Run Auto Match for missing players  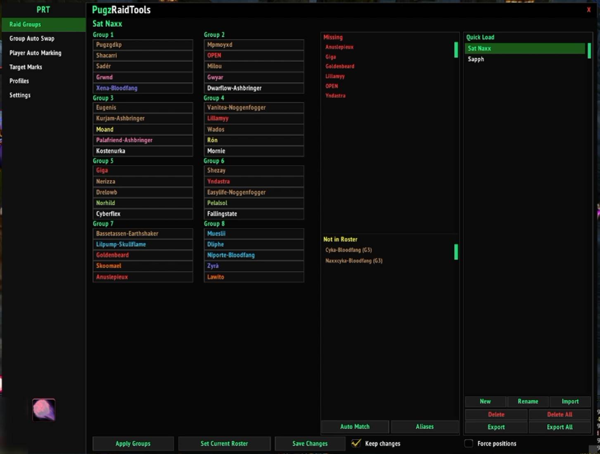[355, 427]
